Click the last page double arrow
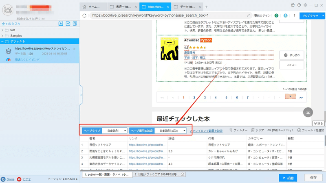 click(x=301, y=98)
